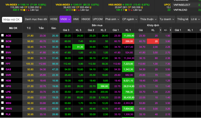
Task: Tick the checkbox for ACB
Action: tap(2, 35)
